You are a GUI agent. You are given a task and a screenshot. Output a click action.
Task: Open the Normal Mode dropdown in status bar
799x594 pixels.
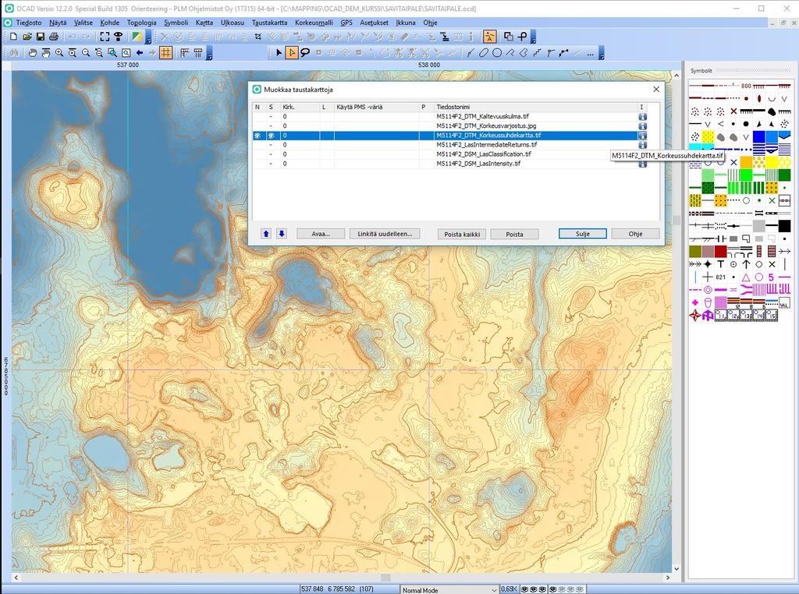click(x=493, y=590)
